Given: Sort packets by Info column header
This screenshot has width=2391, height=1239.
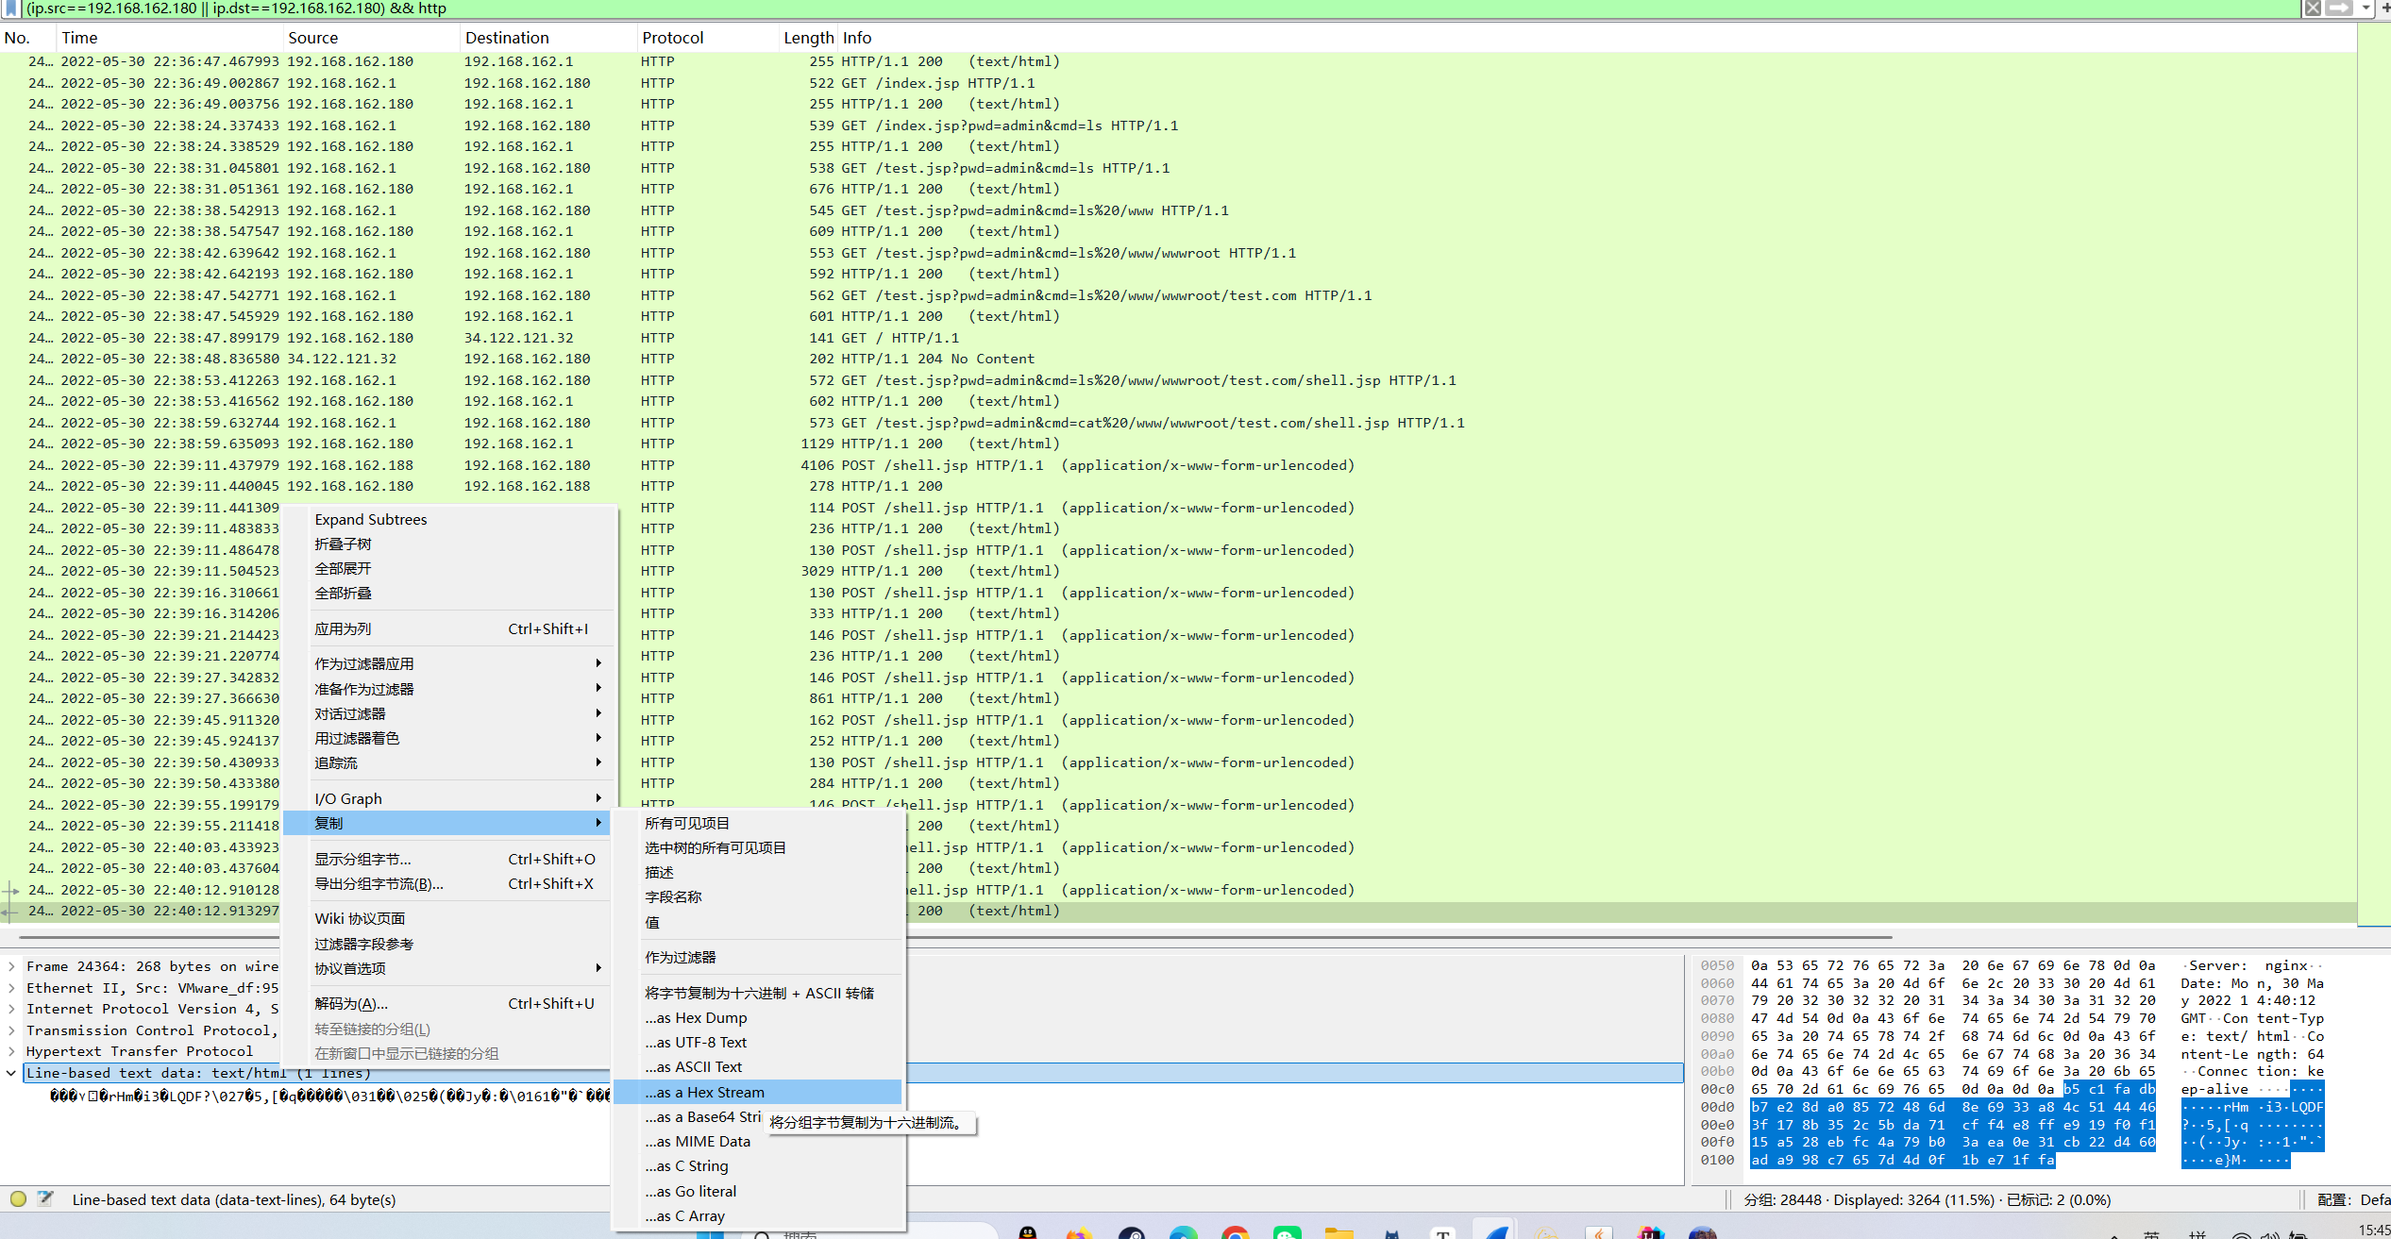Looking at the screenshot, I should (1595, 38).
